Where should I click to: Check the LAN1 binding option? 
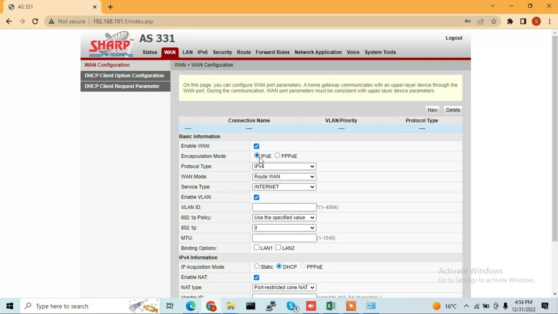point(256,248)
